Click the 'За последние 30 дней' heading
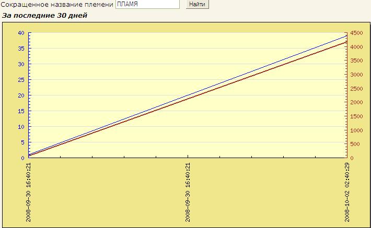The height and width of the screenshot is (228, 371). click(44, 15)
